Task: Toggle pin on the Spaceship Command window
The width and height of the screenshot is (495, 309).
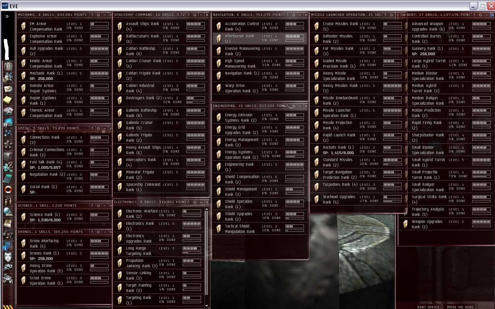Action: 189,15
